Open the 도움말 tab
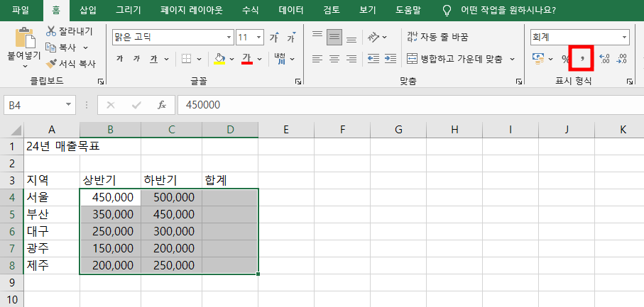The width and height of the screenshot is (644, 307). pyautogui.click(x=408, y=10)
